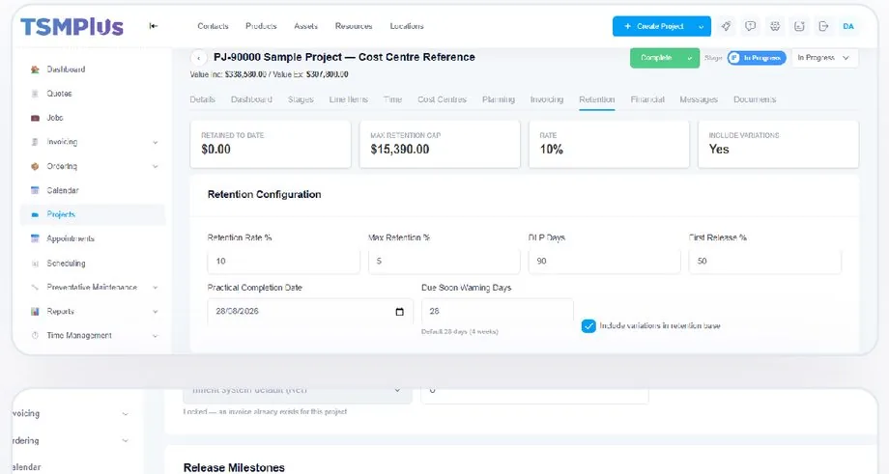Viewport: 889px width, 474px height.
Task: Open the Resources menu
Action: pyautogui.click(x=354, y=26)
